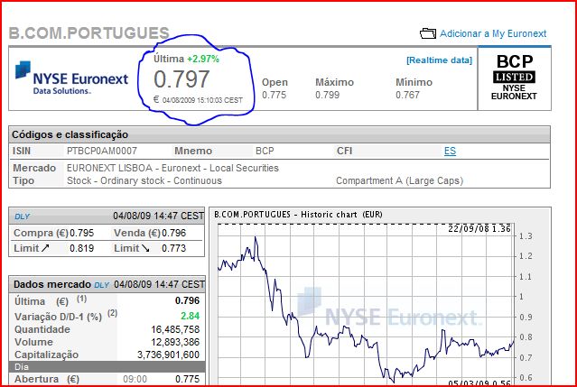The width and height of the screenshot is (577, 387).
Task: Click the Capitalização value 3,736,901,600
Action: (x=168, y=355)
